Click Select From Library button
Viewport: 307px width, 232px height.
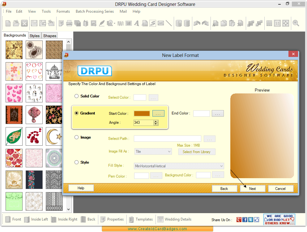(x=197, y=152)
